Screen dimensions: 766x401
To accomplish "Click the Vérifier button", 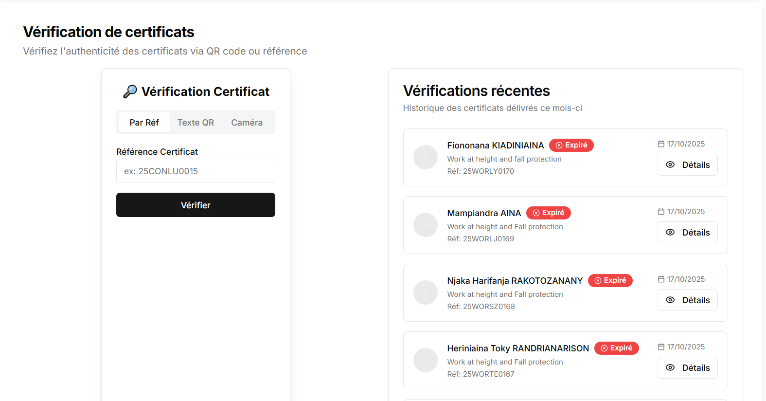I will pyautogui.click(x=196, y=205).
